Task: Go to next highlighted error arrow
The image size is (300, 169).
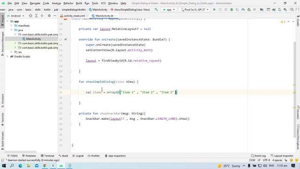Action: [x=293, y=22]
